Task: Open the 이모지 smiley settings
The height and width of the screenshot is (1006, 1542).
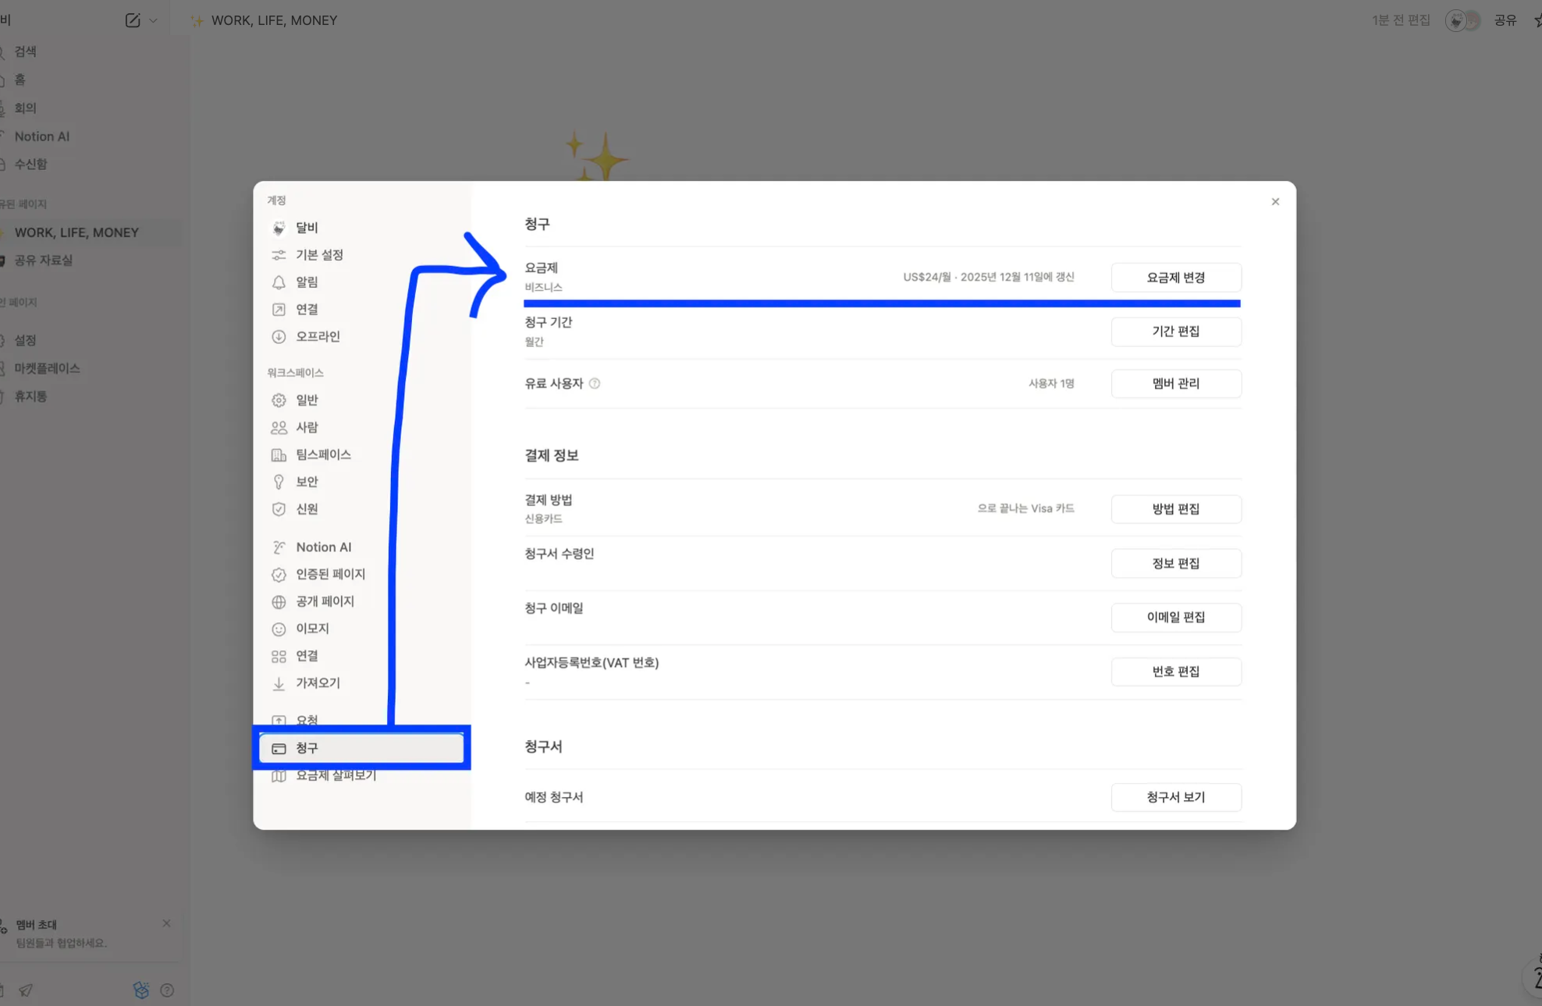Action: click(311, 629)
